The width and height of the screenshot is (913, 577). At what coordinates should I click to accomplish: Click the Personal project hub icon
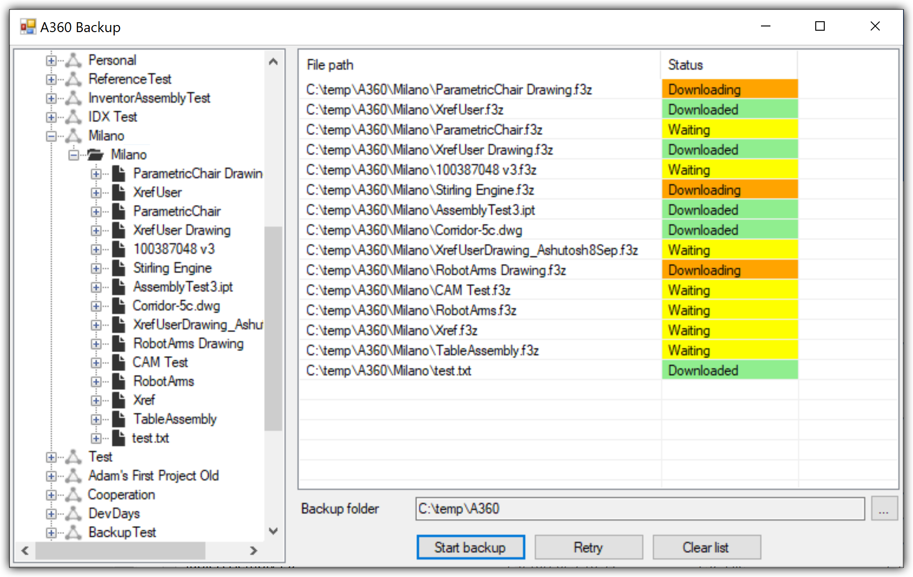(x=73, y=60)
